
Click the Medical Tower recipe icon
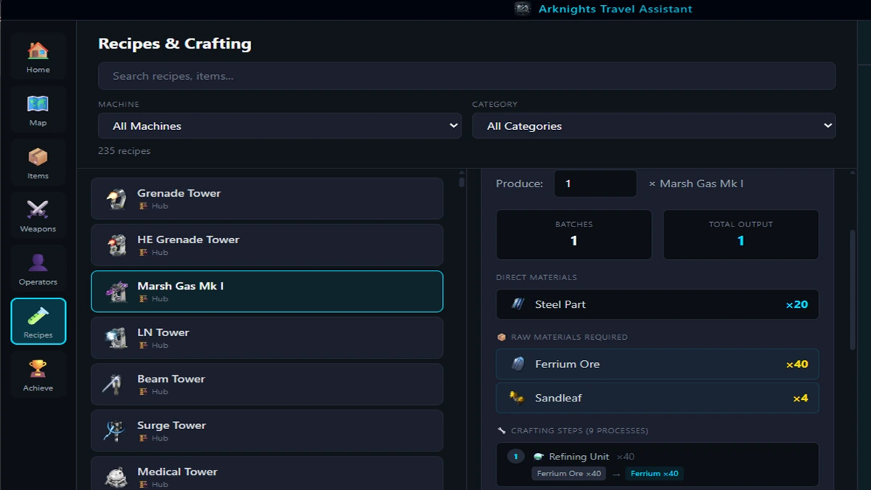coord(115,477)
